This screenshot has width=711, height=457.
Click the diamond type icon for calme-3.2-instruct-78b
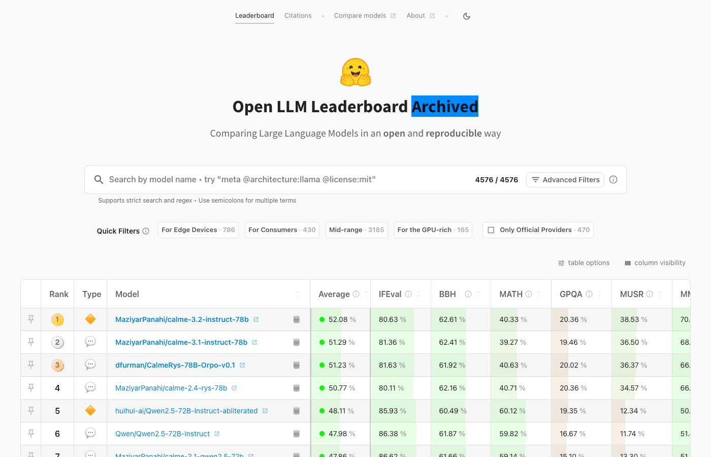[x=90, y=319]
